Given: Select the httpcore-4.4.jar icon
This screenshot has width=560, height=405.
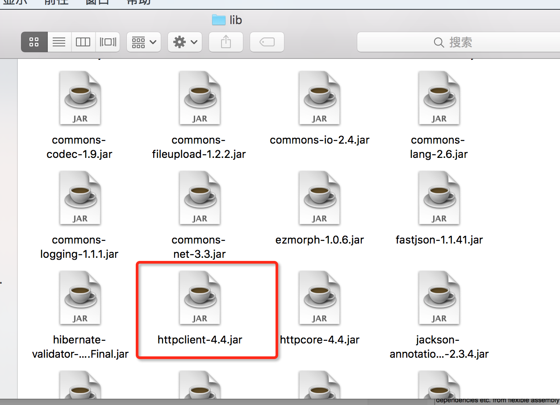Looking at the screenshot, I should [319, 298].
